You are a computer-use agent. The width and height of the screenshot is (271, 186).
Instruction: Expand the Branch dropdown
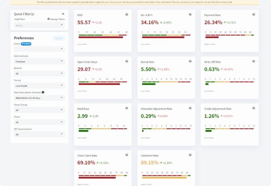(x=39, y=73)
